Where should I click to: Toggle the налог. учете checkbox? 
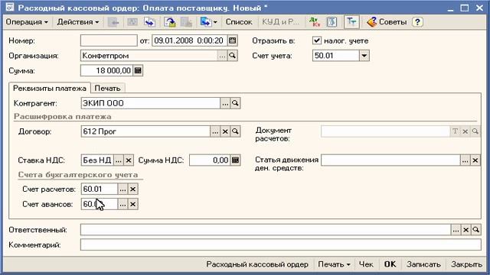coord(316,40)
